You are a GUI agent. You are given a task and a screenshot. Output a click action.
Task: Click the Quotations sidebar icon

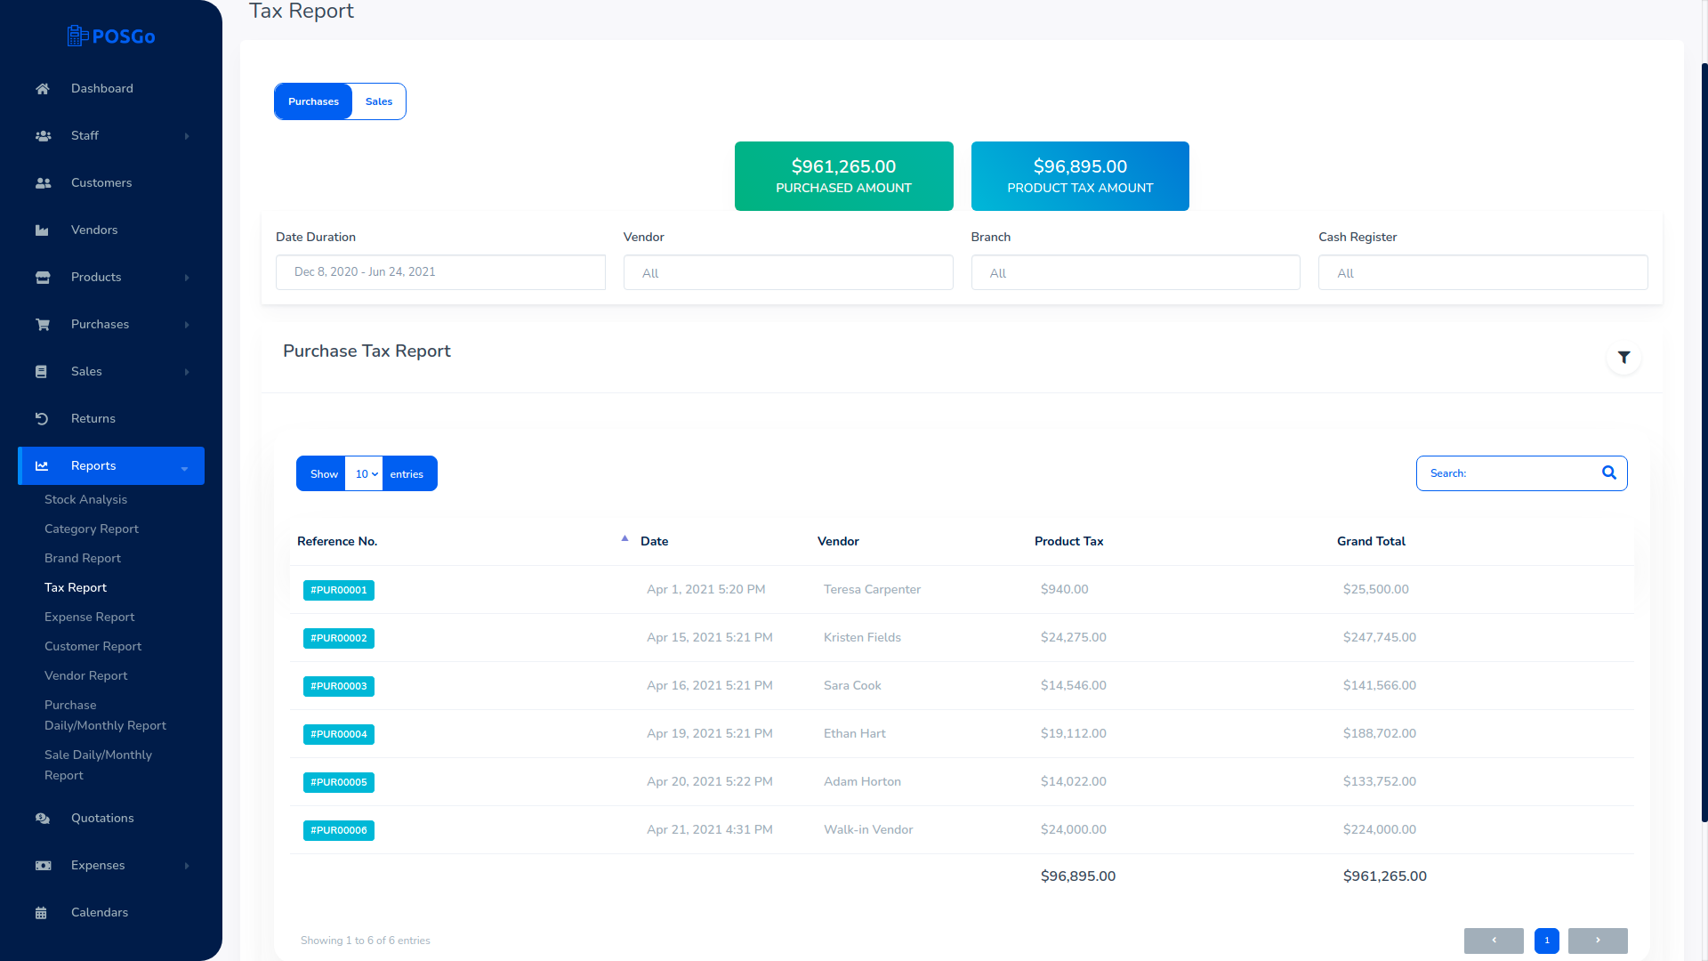click(42, 818)
